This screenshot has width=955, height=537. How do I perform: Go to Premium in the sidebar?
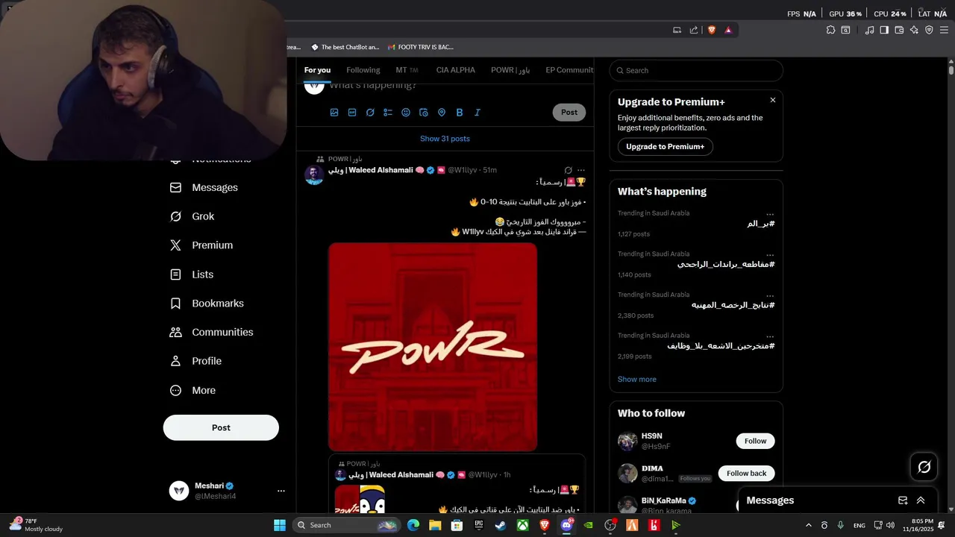(x=201, y=245)
